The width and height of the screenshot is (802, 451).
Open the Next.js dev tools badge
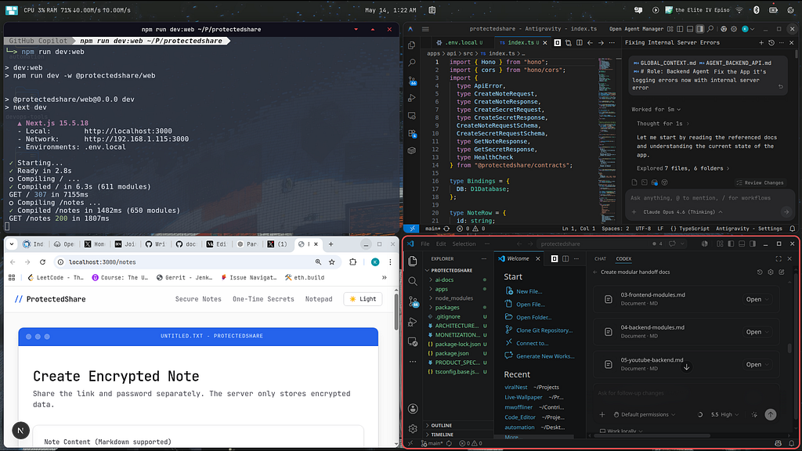click(20, 431)
